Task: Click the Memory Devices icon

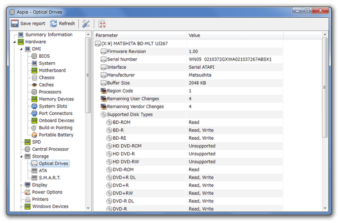Action: coord(34,99)
